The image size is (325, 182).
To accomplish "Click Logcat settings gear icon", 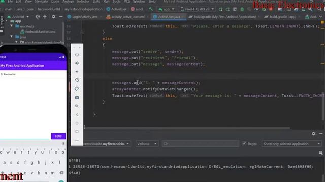I will click(x=314, y=133).
